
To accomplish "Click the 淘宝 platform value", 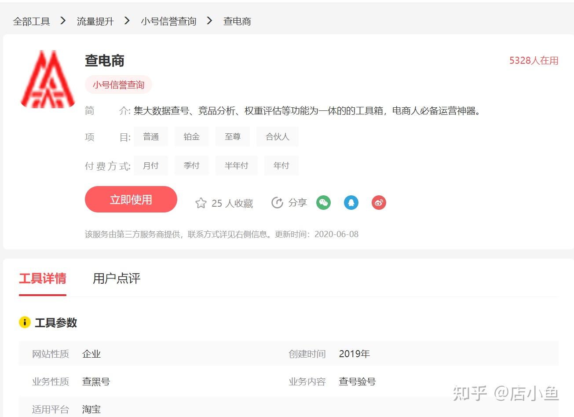I will (x=91, y=409).
